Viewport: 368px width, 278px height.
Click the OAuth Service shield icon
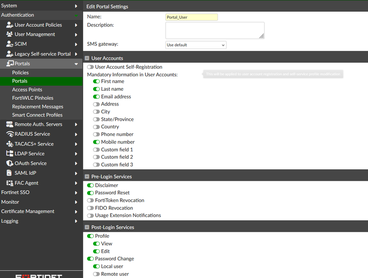pos(10,163)
